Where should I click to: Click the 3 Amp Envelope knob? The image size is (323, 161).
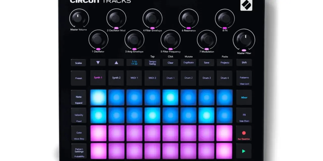coord(134,39)
